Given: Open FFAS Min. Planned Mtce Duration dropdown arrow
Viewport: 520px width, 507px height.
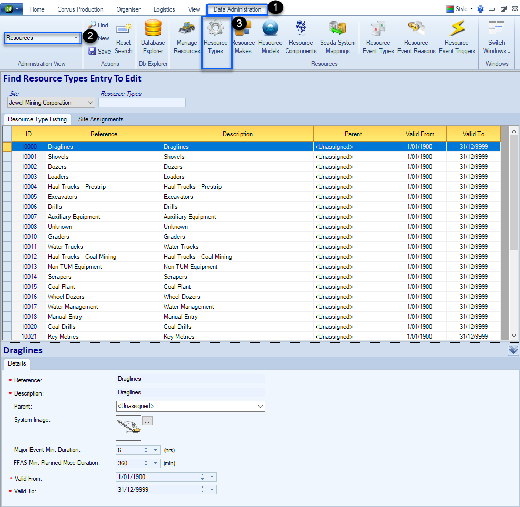Looking at the screenshot, I should click(x=155, y=463).
